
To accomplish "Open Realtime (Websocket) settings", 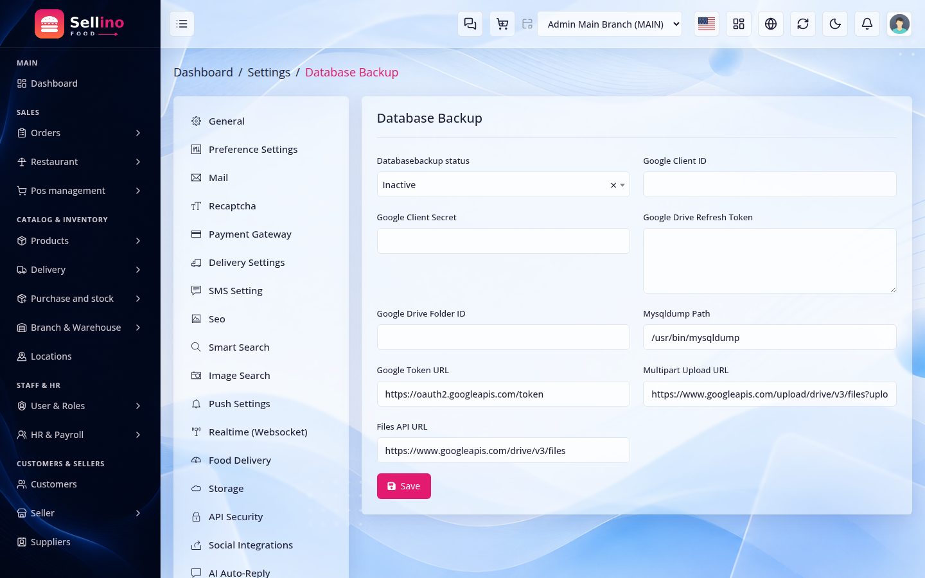I will click(x=261, y=432).
